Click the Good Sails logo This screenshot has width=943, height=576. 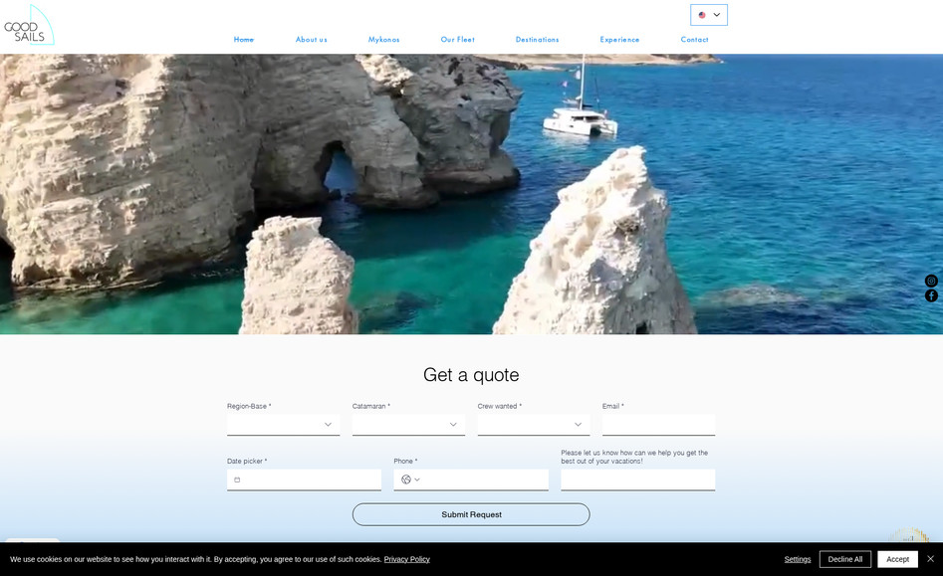[29, 25]
